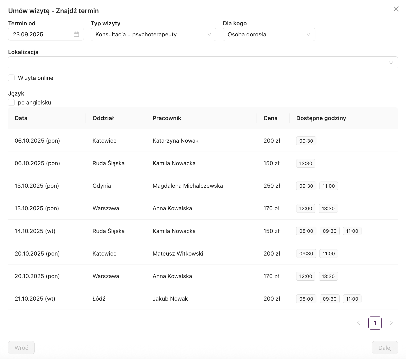Select 11:00 slot for Magdalena Michalczewska

[328, 186]
